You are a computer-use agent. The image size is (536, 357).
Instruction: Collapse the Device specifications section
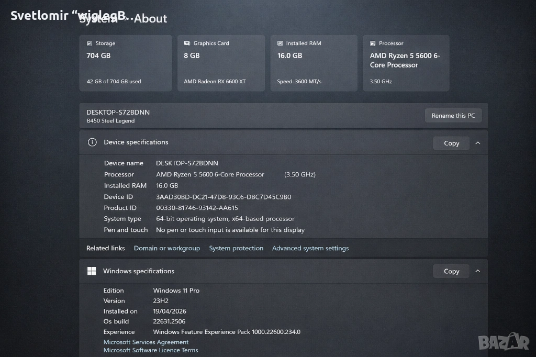(477, 143)
